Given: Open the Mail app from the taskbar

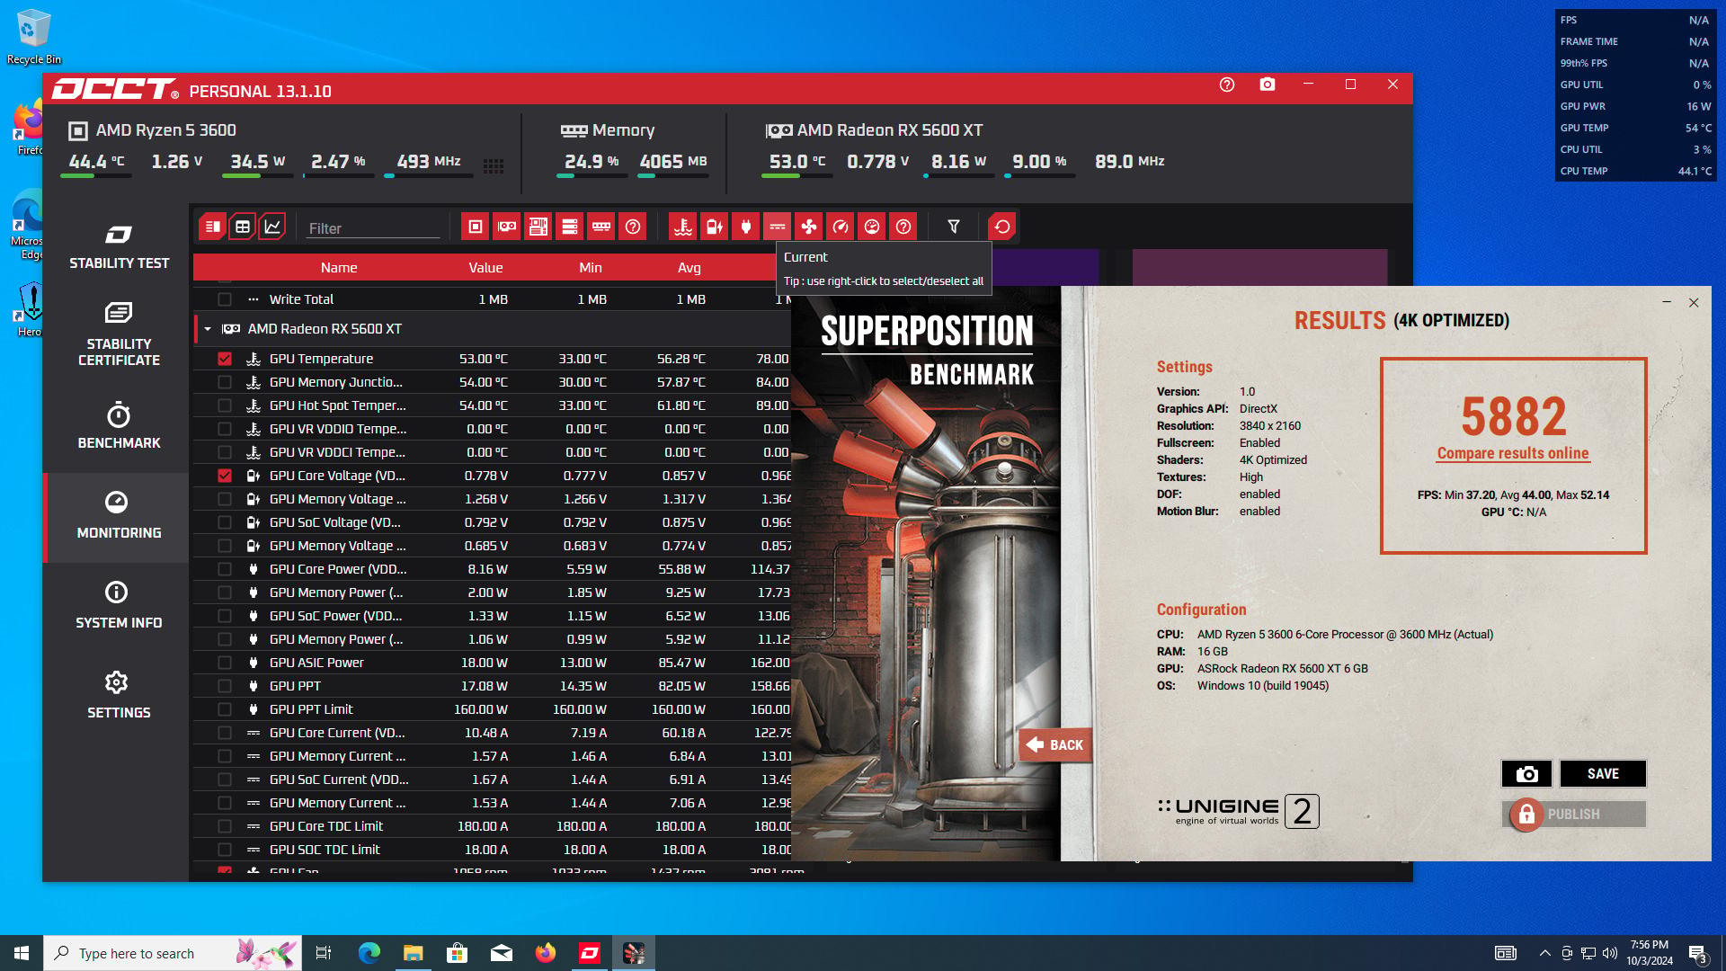Looking at the screenshot, I should (x=502, y=953).
